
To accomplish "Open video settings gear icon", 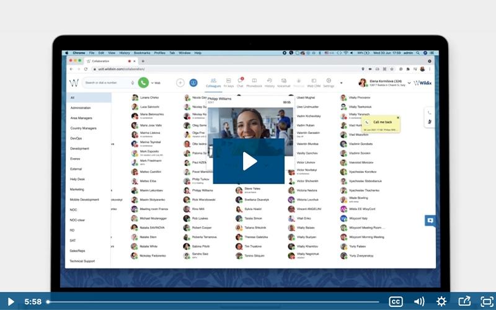I will (441, 301).
